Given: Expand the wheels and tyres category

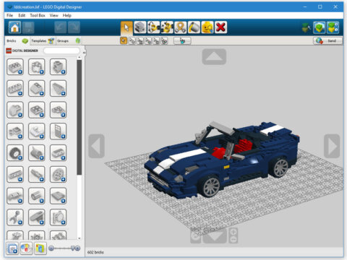Looking at the screenshot, I should pos(15,153).
